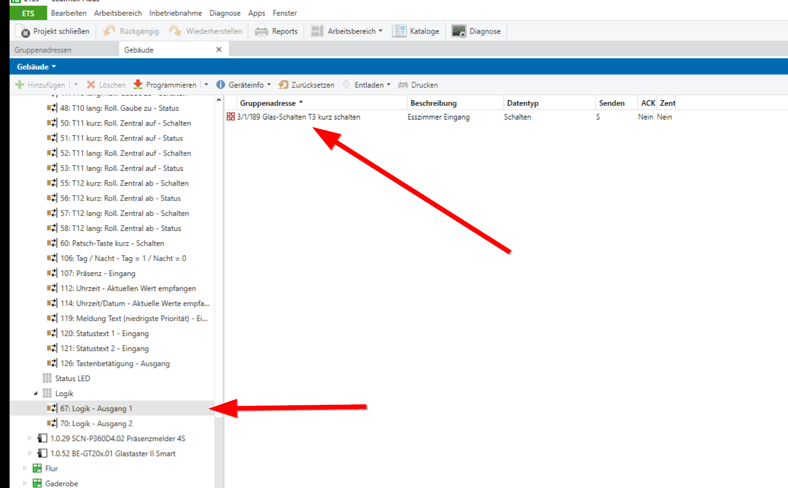Open the Kataloge book icon

click(x=399, y=31)
